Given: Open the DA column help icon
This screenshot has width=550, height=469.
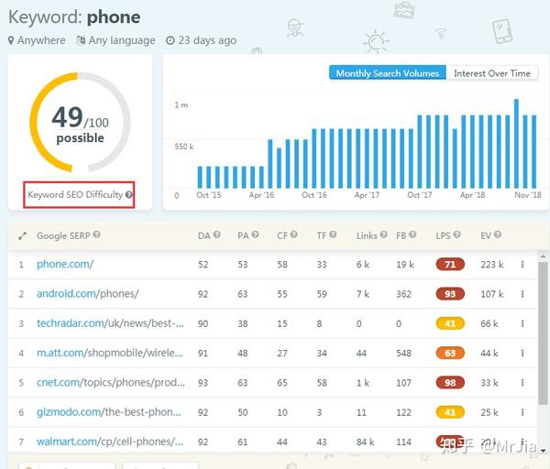Looking at the screenshot, I should click(216, 234).
